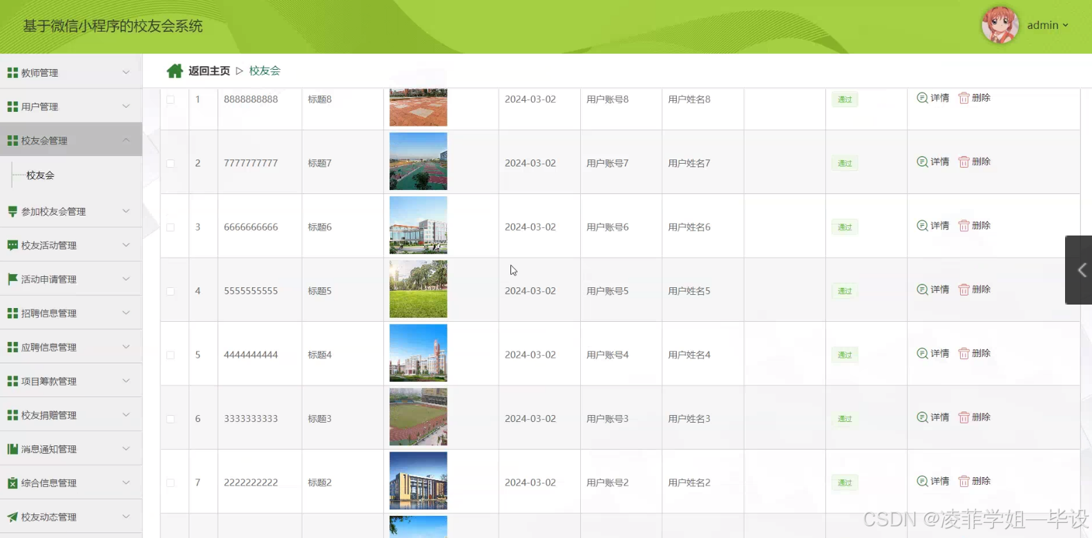
Task: Select the 招聘信息管理 menu label
Action: click(48, 314)
